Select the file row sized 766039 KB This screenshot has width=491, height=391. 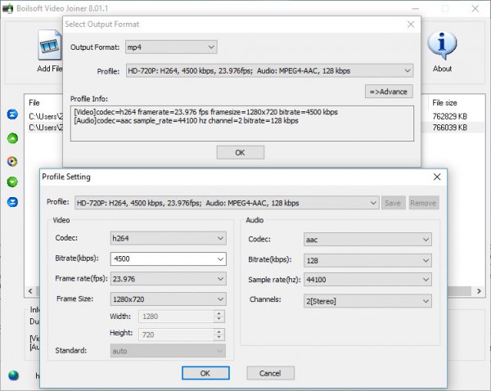click(x=449, y=128)
